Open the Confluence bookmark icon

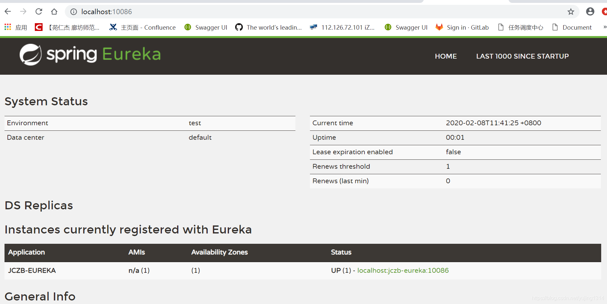click(x=113, y=27)
